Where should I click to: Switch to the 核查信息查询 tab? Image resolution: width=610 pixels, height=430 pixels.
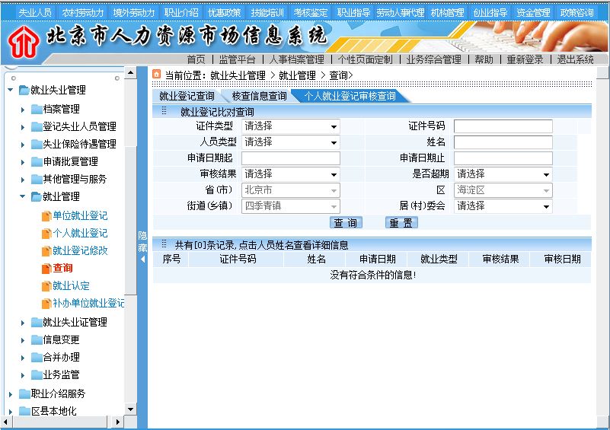pyautogui.click(x=260, y=96)
